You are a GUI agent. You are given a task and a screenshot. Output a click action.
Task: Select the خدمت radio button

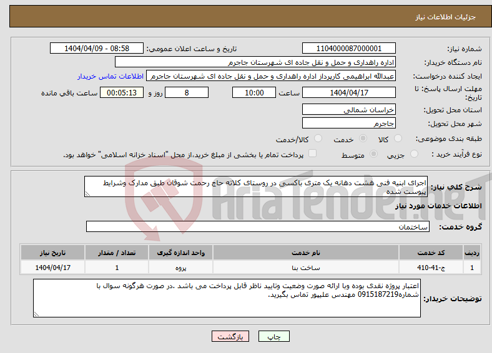click(363, 138)
